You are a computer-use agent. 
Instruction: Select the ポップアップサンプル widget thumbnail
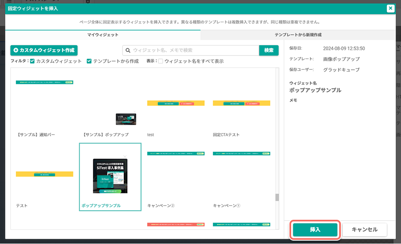pyautogui.click(x=110, y=176)
